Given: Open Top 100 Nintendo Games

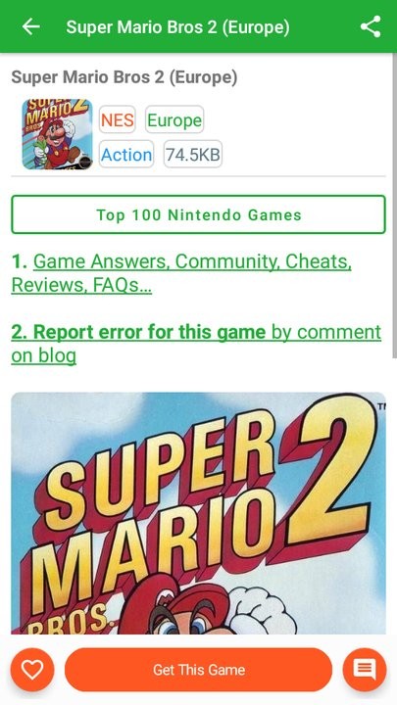Looking at the screenshot, I should [x=198, y=214].
